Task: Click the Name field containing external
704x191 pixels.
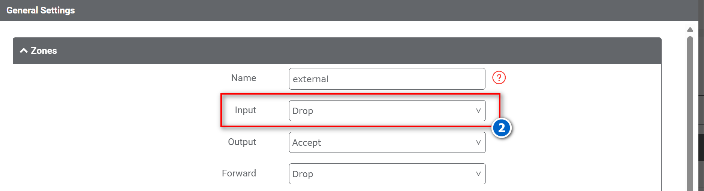Action: pyautogui.click(x=387, y=79)
